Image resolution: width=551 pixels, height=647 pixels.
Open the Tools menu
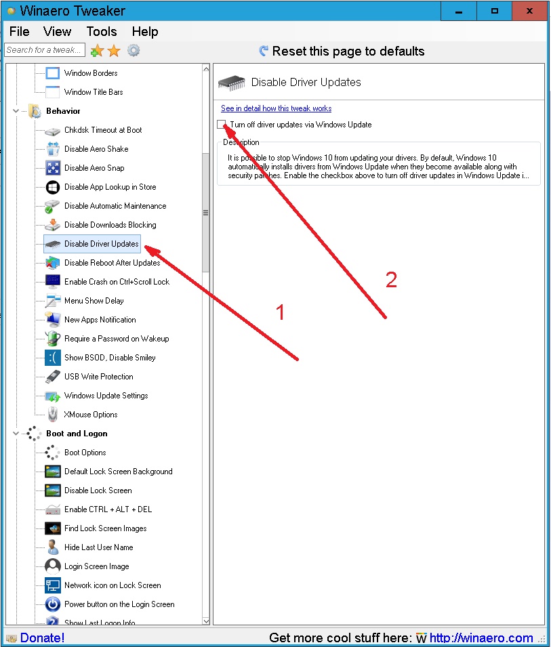102,32
